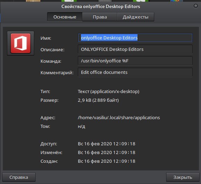Click the Доступ access date value
This screenshot has height=184, width=201.
click(x=106, y=144)
